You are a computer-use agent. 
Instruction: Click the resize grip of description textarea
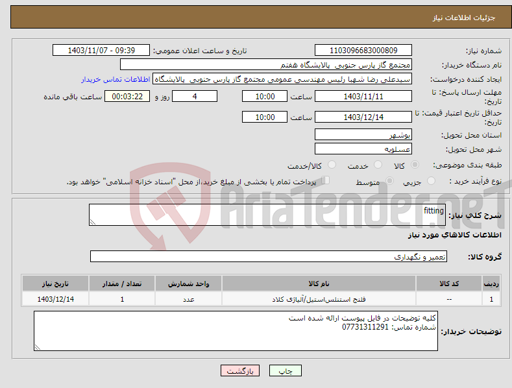93,222
